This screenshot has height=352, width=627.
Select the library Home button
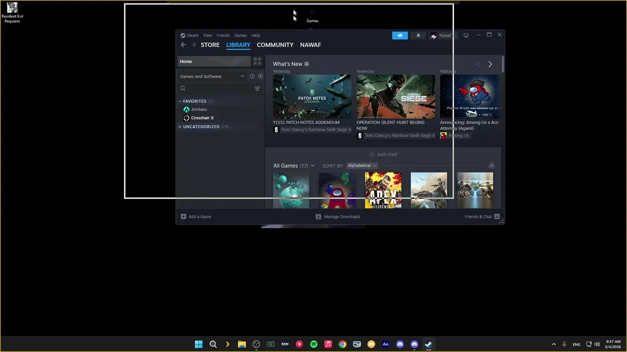click(x=214, y=61)
